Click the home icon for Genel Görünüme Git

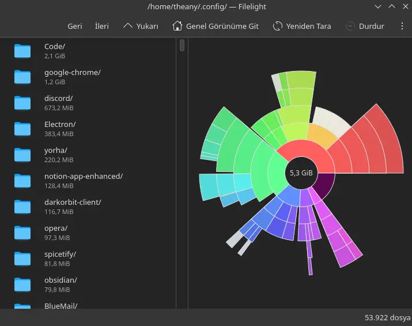tap(177, 26)
